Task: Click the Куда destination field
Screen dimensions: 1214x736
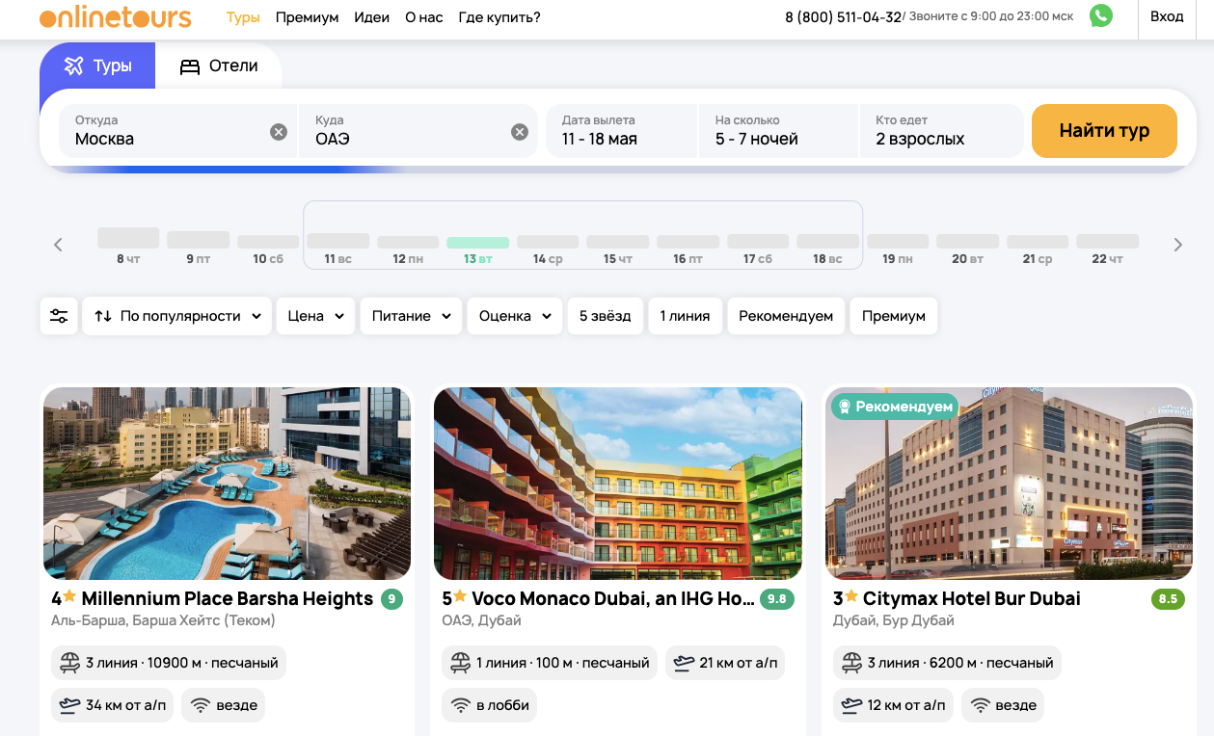Action: pos(418,131)
